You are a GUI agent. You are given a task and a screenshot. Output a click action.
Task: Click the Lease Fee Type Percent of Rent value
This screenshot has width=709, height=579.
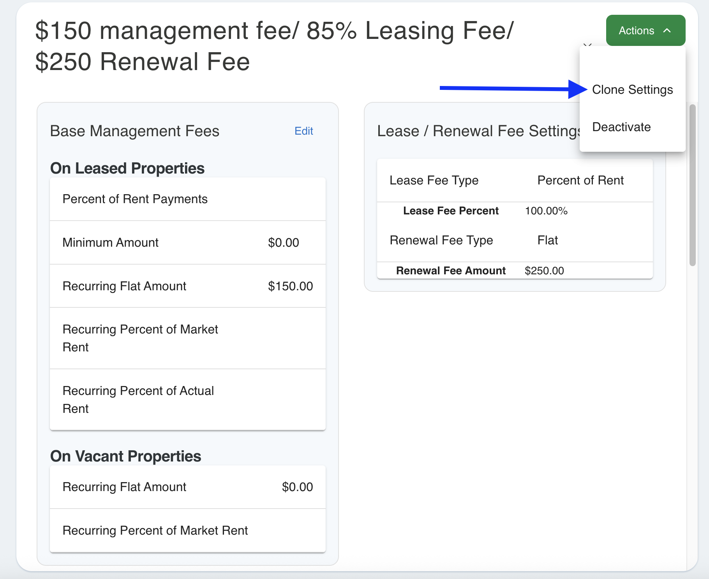(580, 181)
